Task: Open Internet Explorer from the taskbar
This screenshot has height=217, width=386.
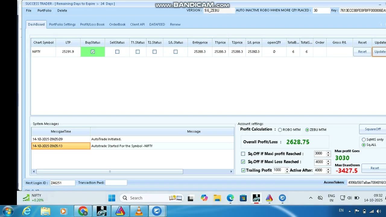Action: (x=27, y=211)
